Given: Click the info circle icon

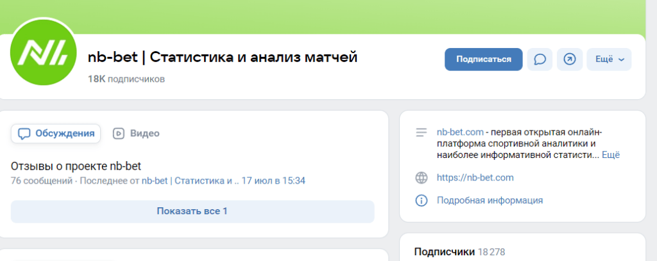Looking at the screenshot, I should [421, 200].
